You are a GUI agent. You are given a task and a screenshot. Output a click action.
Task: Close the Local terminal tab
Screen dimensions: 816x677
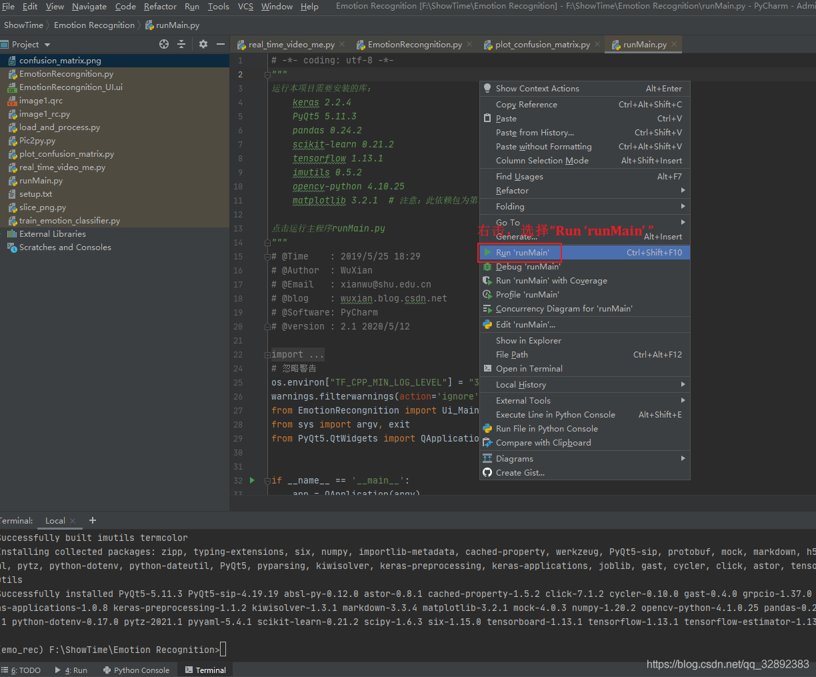point(73,521)
